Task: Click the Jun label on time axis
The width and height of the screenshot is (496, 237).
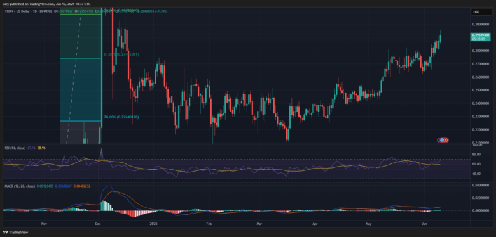Action: (x=424, y=224)
